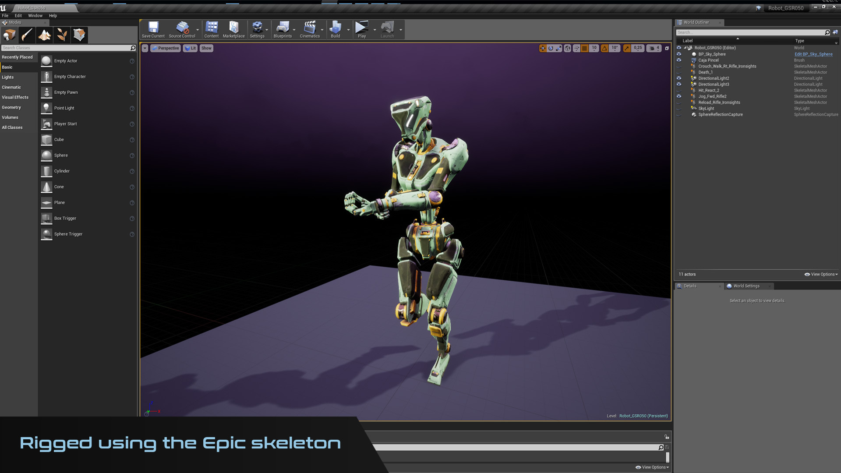Image resolution: width=841 pixels, height=473 pixels.
Task: Hide the DirectionalLight2 actor
Action: [679, 78]
